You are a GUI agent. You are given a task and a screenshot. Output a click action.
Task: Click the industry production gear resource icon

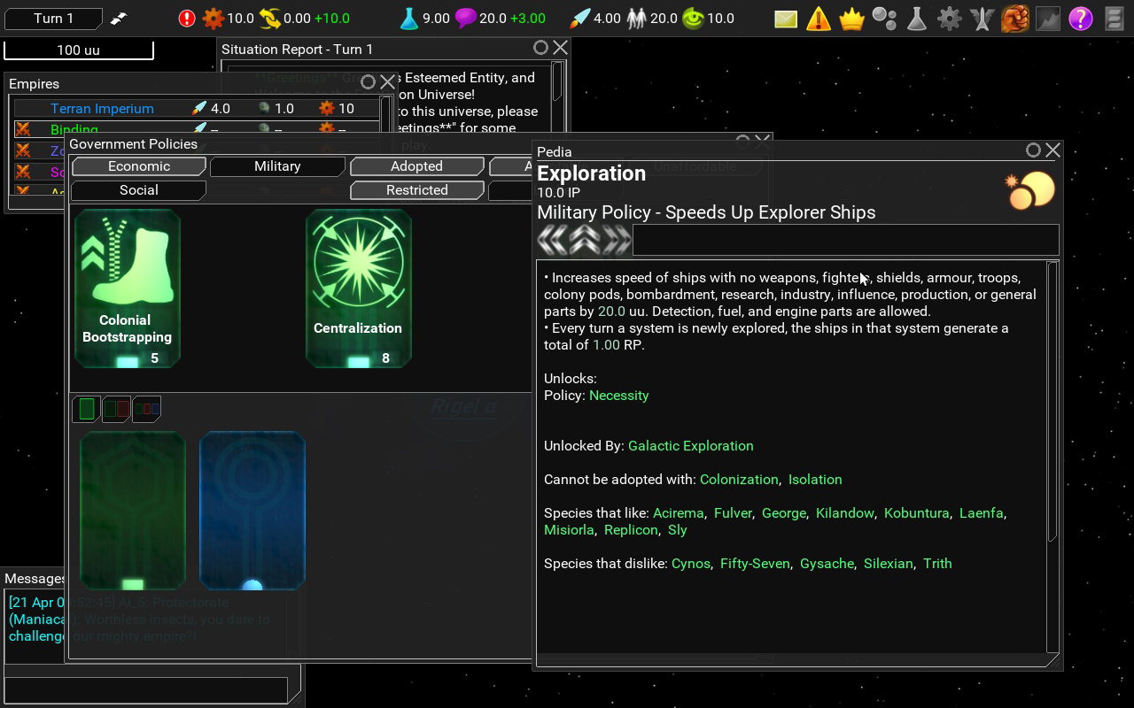tap(213, 18)
